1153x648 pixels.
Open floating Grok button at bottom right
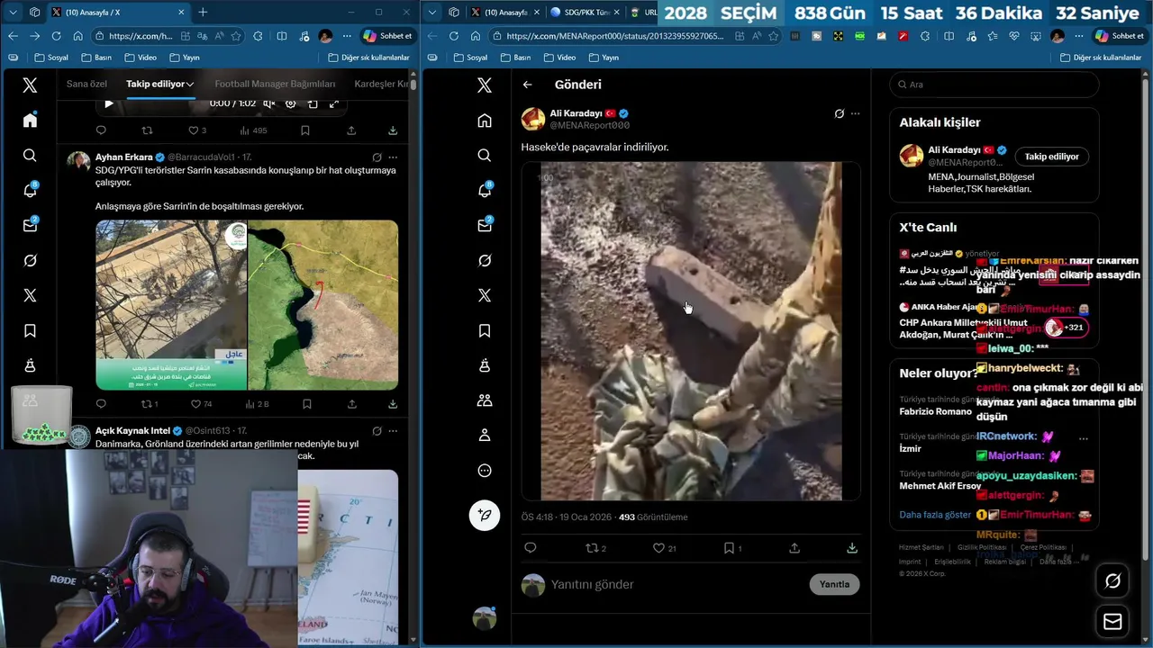click(x=1112, y=581)
